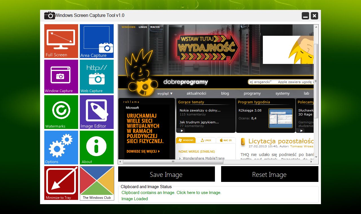Select LINUX in the preview top menu
Image resolution: width=361 pixels, height=214 pixels.
point(143,27)
